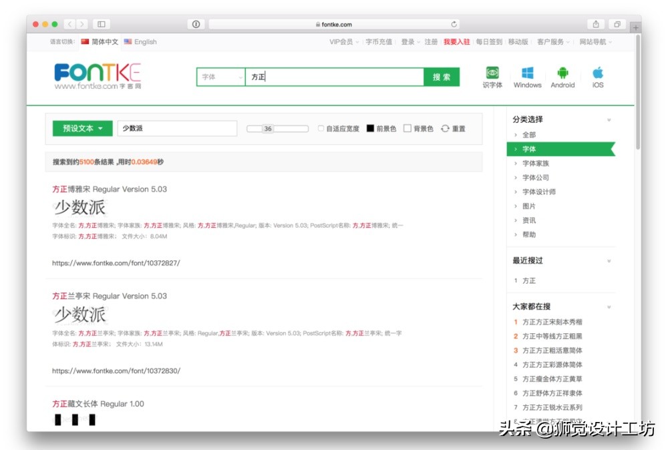668x450 pixels.
Task: Toggle the 背景色 checkbox
Action: [x=407, y=128]
